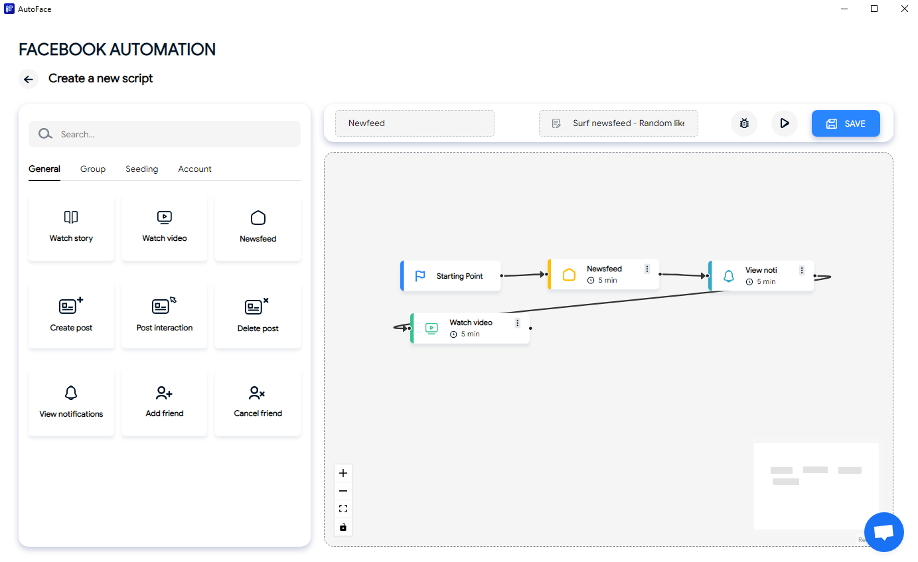Switch to the Group tab
Screen dimensions: 918x562
point(93,169)
